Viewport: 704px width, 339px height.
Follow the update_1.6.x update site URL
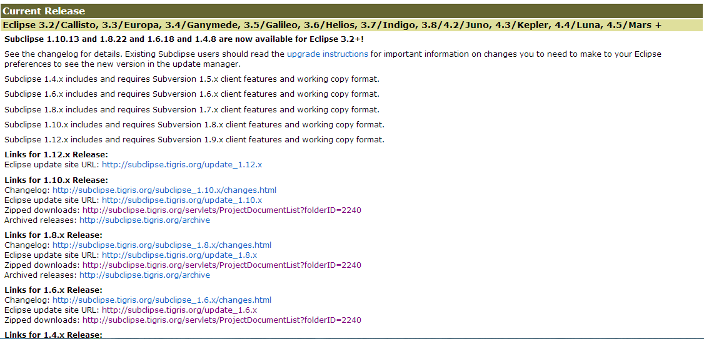pyautogui.click(x=179, y=310)
